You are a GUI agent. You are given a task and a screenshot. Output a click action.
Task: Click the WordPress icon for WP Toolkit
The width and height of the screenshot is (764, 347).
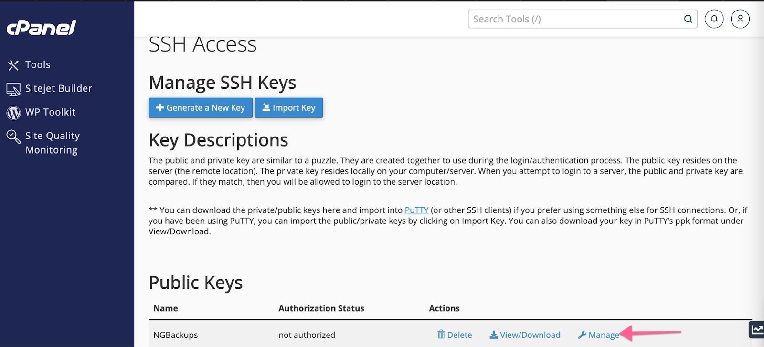click(13, 113)
